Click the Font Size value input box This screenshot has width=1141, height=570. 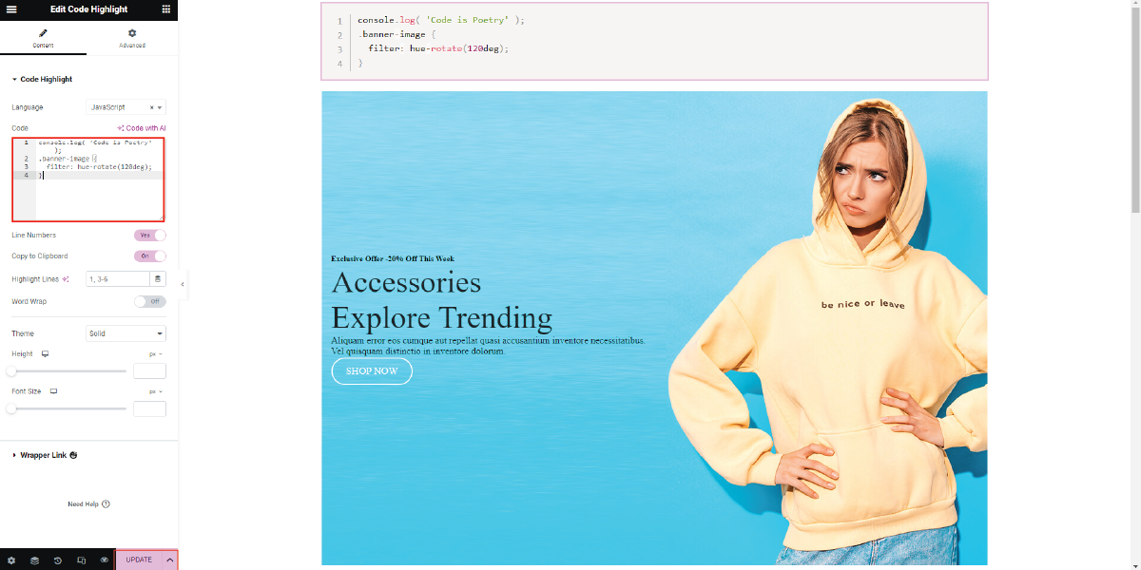(149, 408)
